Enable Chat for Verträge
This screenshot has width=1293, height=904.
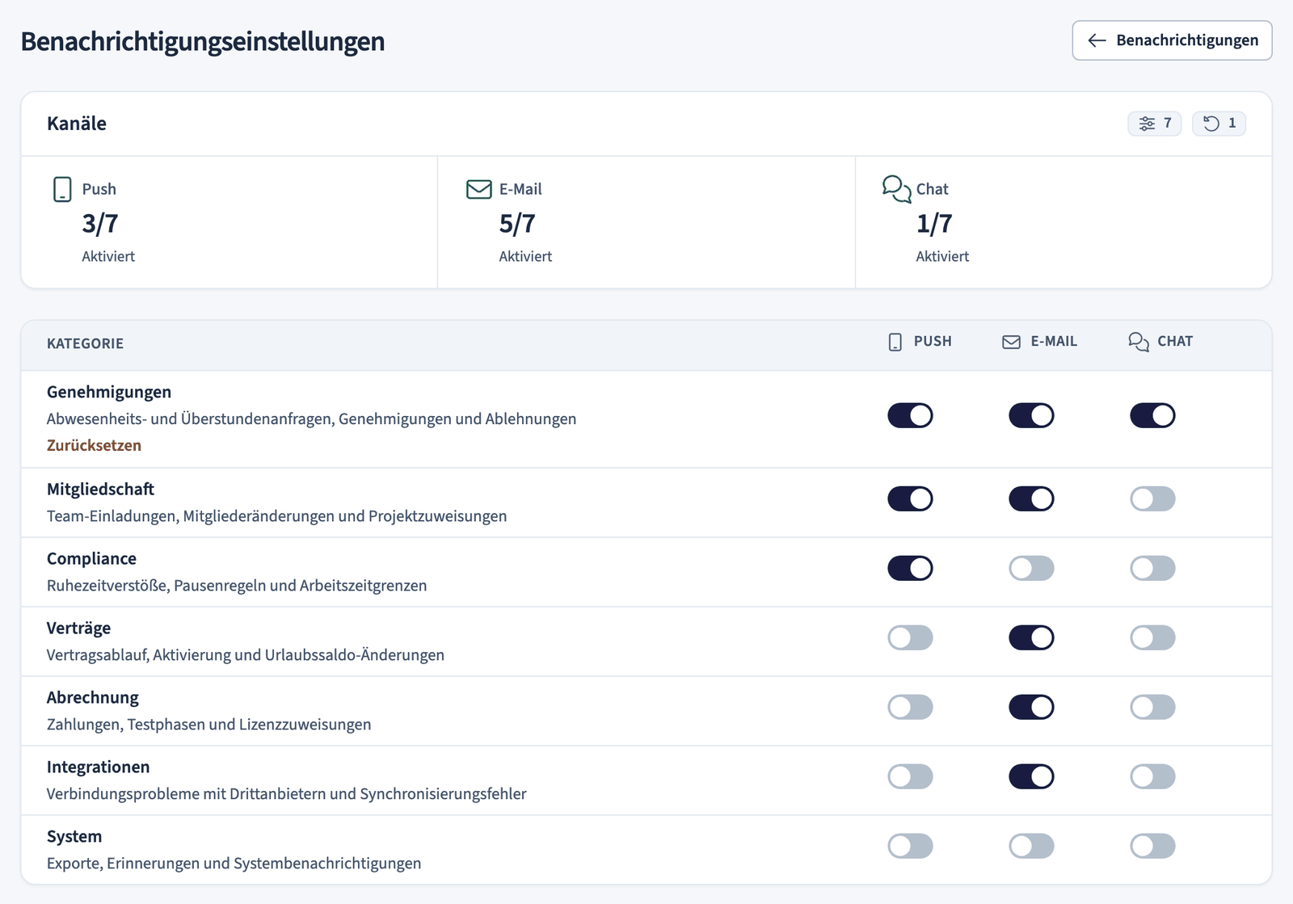click(1152, 637)
